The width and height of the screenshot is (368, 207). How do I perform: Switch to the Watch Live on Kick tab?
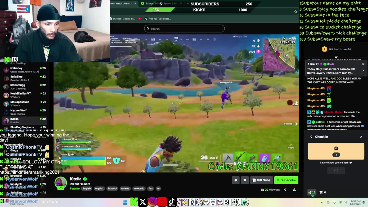pos(123,3)
